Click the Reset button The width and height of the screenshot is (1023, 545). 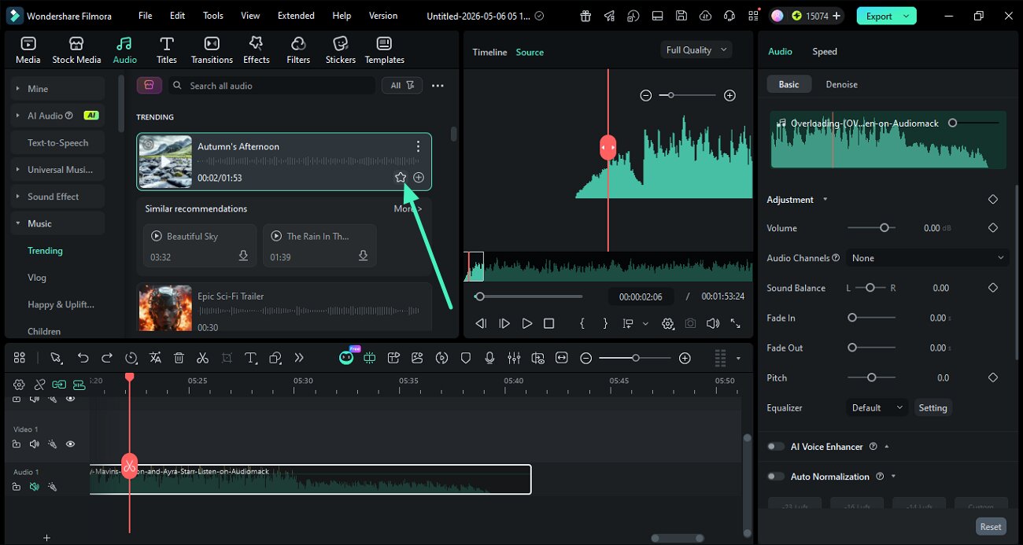[991, 527]
